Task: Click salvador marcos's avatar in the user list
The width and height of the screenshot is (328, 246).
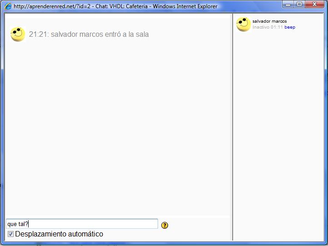Action: click(x=244, y=25)
